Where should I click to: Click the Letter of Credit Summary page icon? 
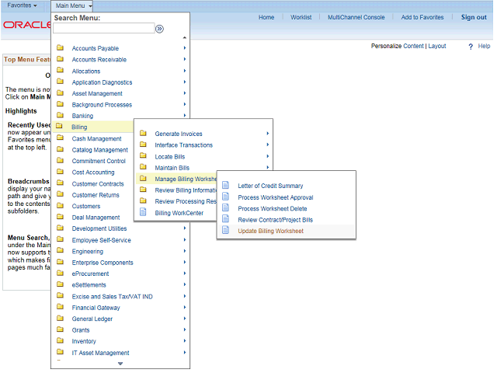pos(226,186)
